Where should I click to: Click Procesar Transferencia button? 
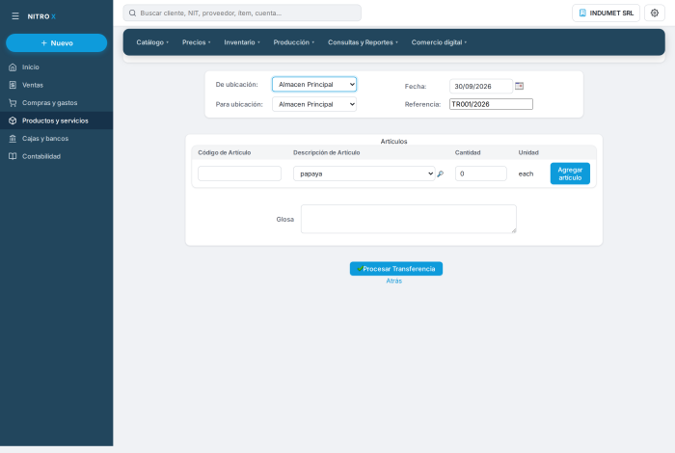click(396, 269)
